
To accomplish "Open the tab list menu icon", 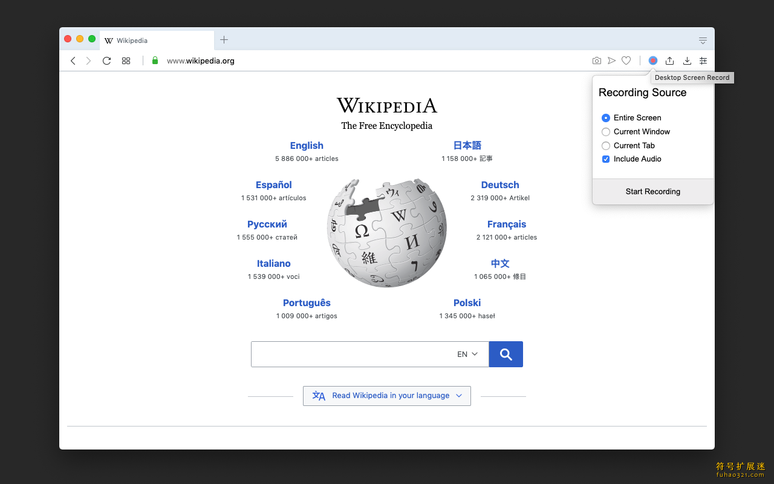I will (x=703, y=41).
